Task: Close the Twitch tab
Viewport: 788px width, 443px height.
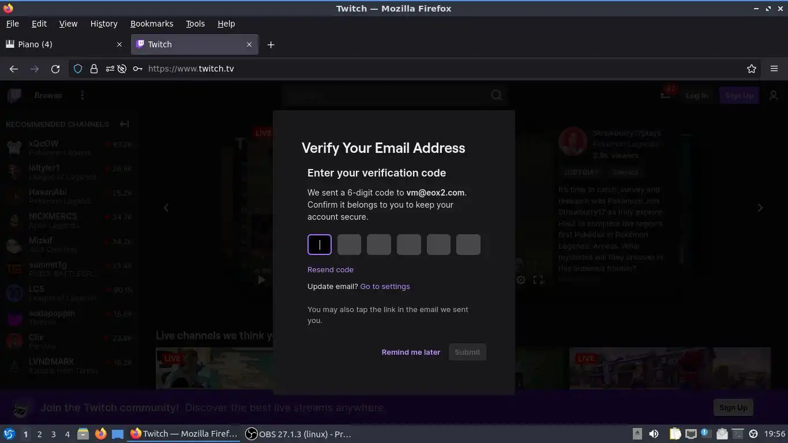Action: pyautogui.click(x=249, y=44)
